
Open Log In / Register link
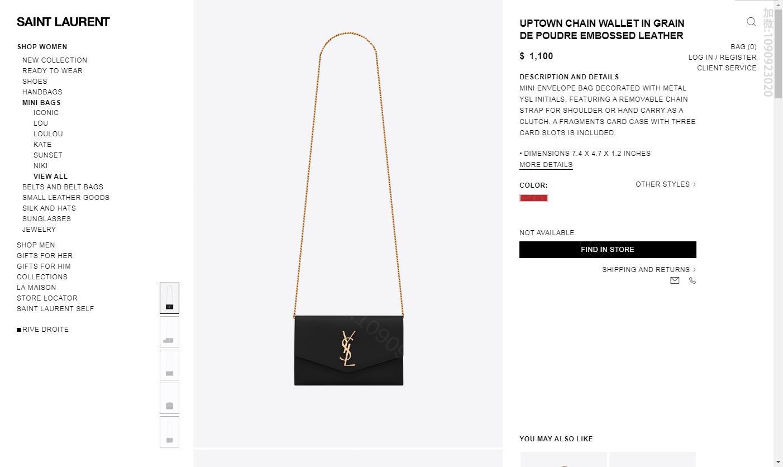click(722, 58)
